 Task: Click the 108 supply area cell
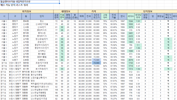point(56,96)
